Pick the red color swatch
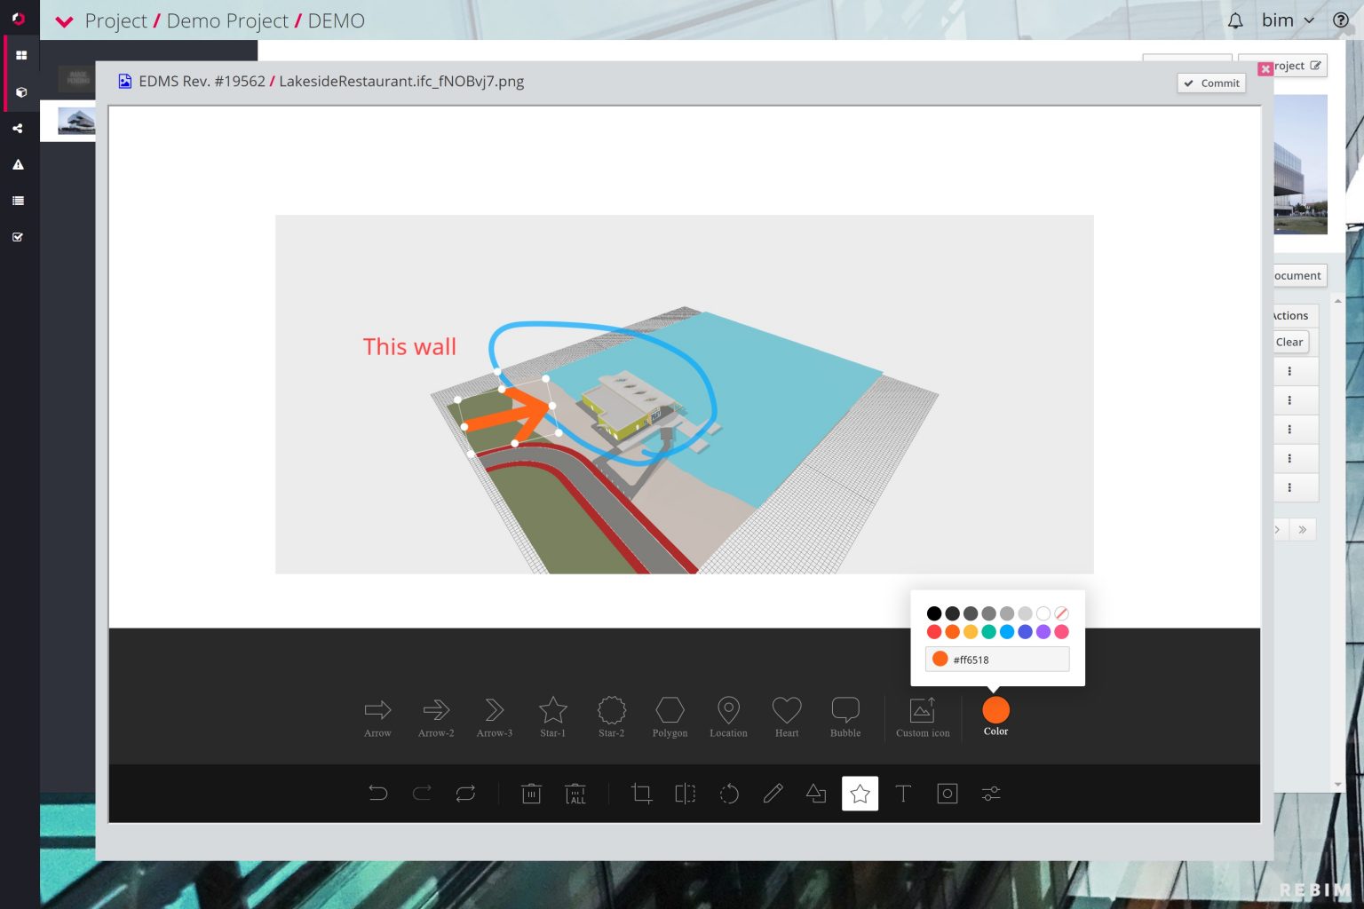This screenshot has width=1364, height=909. point(934,632)
